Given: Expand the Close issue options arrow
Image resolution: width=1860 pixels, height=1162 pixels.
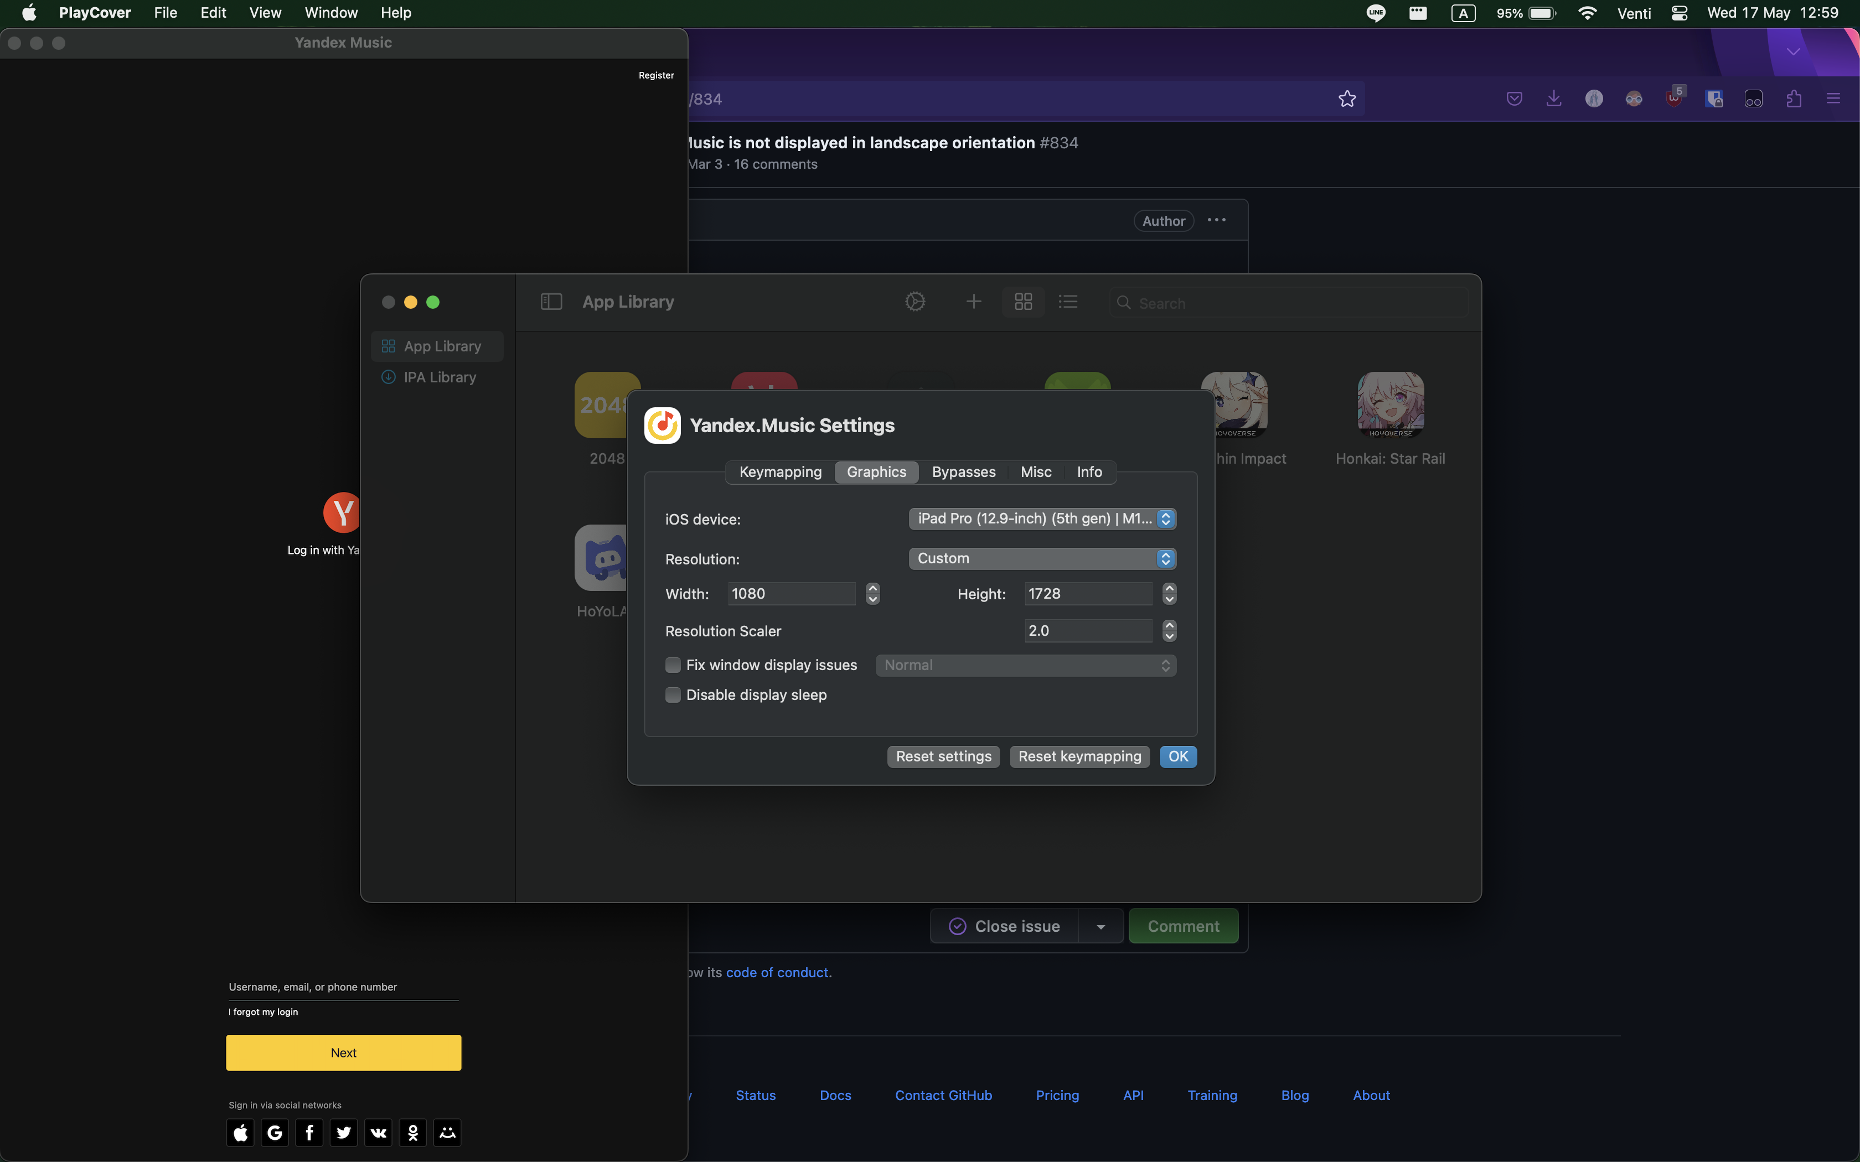Looking at the screenshot, I should (1100, 927).
